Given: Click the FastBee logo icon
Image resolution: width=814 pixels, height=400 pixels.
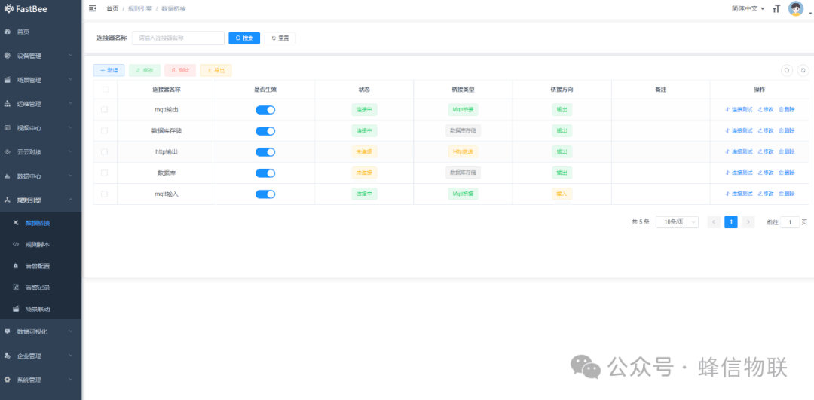Looking at the screenshot, I should [8, 8].
